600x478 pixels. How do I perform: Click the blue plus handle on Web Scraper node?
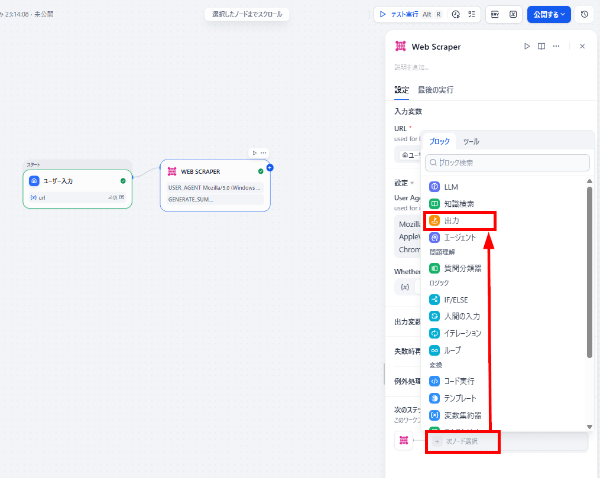tap(270, 167)
